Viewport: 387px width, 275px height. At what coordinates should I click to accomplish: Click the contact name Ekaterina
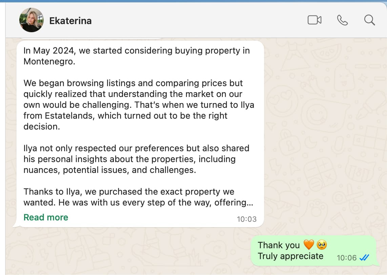[x=70, y=21]
